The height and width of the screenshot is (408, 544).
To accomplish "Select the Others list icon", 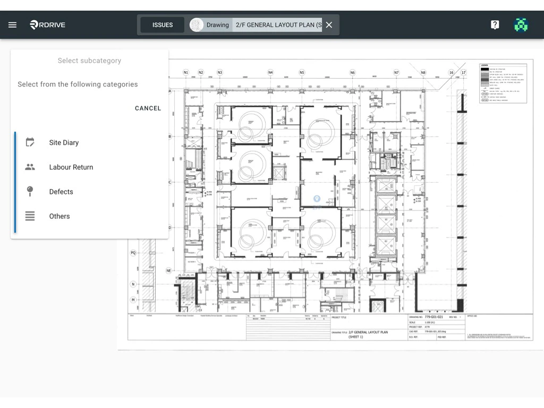I will [30, 216].
